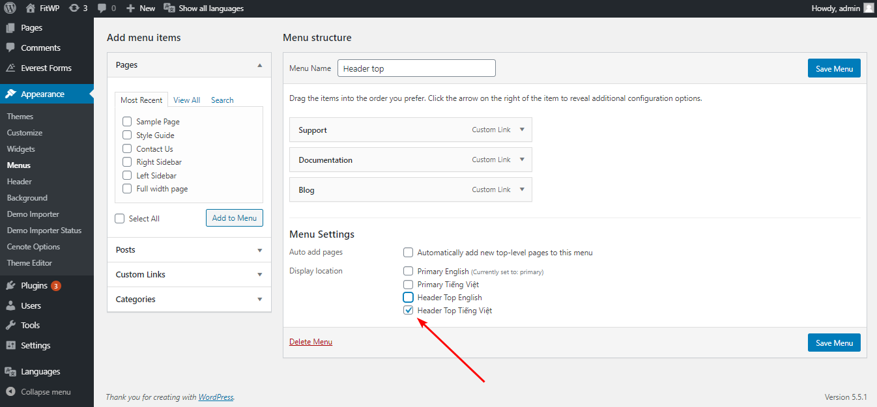Click the Everest Forms sidebar icon
The width and height of the screenshot is (877, 407).
[10, 68]
